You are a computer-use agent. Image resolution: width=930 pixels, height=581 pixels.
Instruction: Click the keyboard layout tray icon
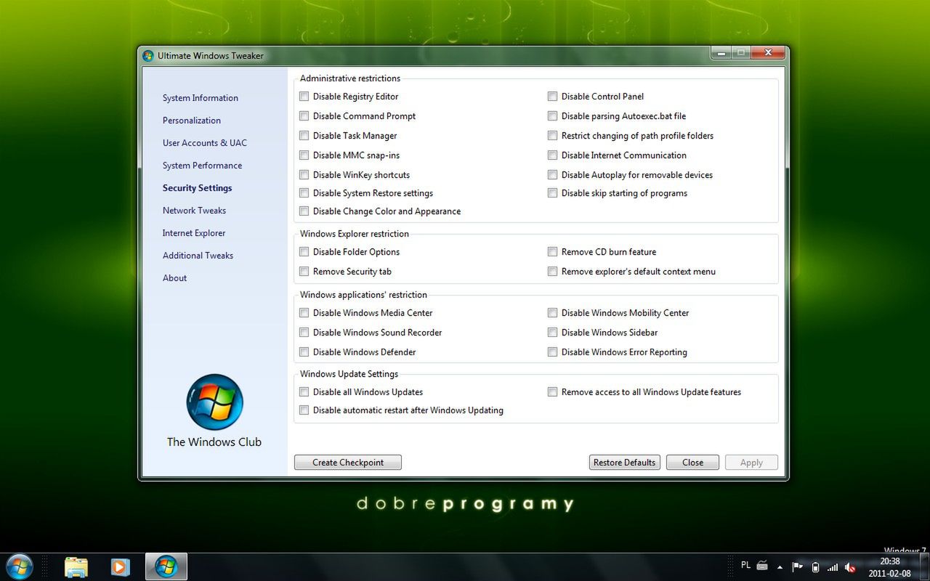click(761, 566)
